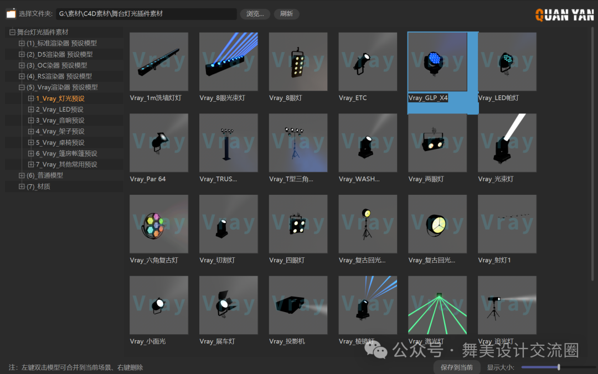Select the Vray_LED帕灯 thumbnail
This screenshot has height=374, width=598.
coord(507,61)
